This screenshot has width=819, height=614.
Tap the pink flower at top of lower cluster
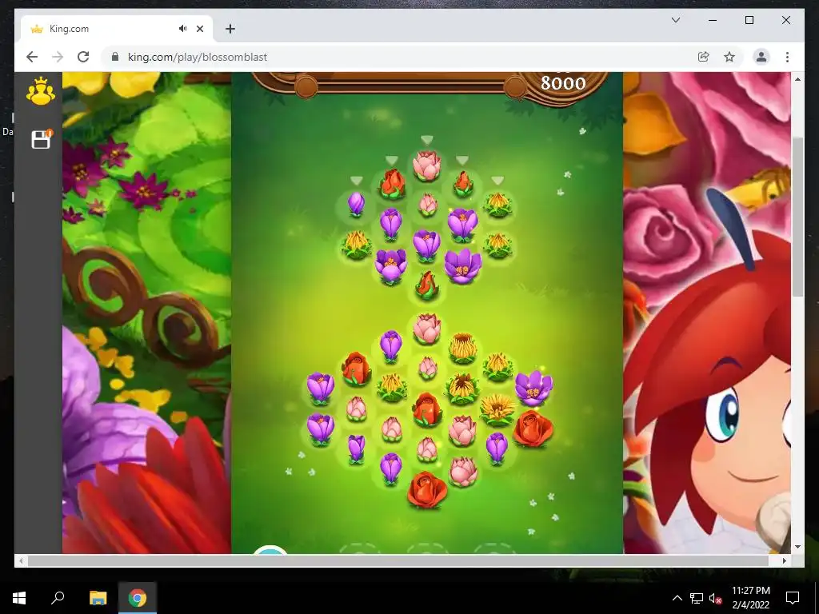click(427, 329)
